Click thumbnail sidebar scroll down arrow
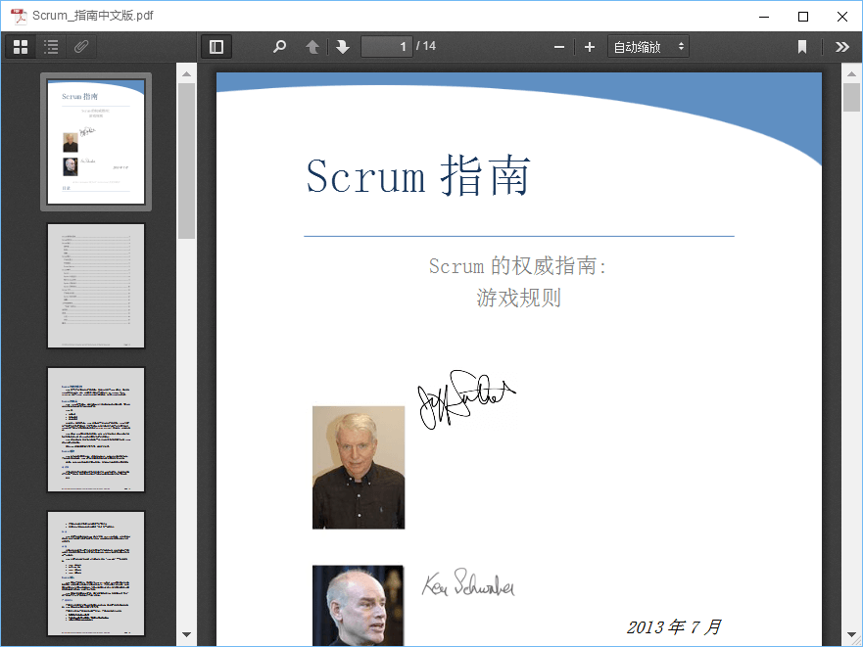This screenshot has height=647, width=863. (x=186, y=635)
